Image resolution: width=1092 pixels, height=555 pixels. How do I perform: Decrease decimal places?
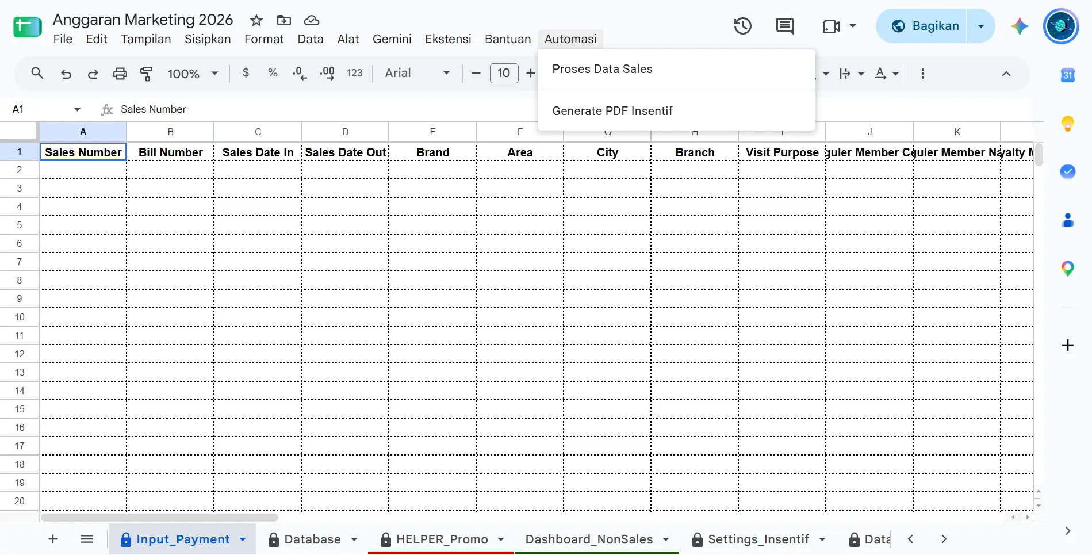pos(300,73)
